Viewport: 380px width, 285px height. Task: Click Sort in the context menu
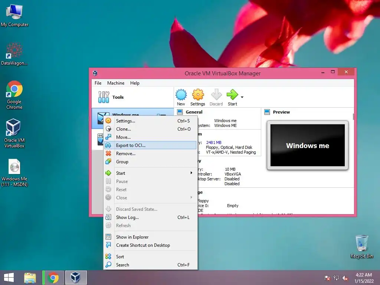[150, 257]
